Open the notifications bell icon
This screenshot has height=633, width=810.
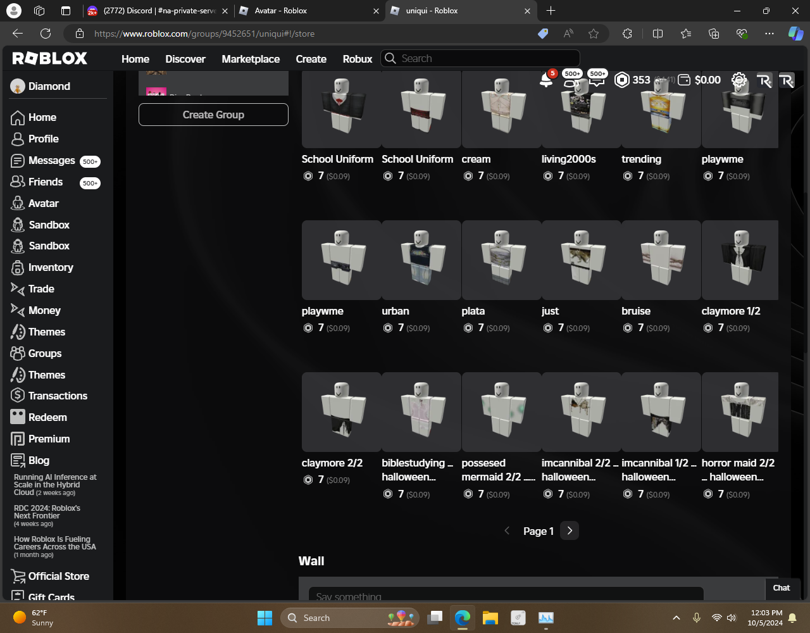pyautogui.click(x=545, y=80)
